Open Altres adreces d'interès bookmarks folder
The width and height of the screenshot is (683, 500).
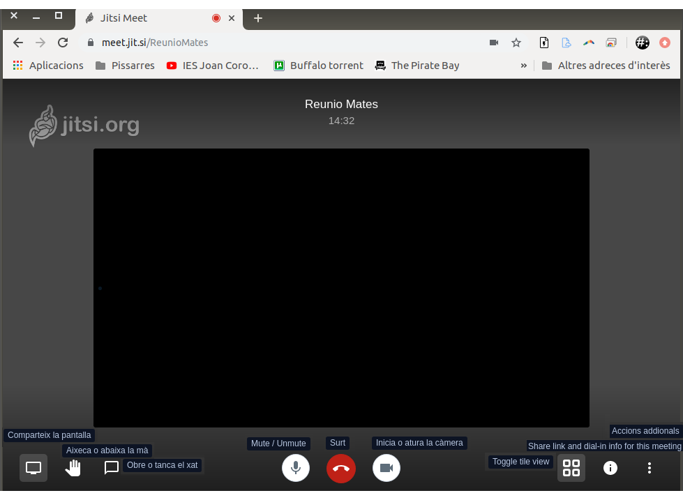point(606,66)
